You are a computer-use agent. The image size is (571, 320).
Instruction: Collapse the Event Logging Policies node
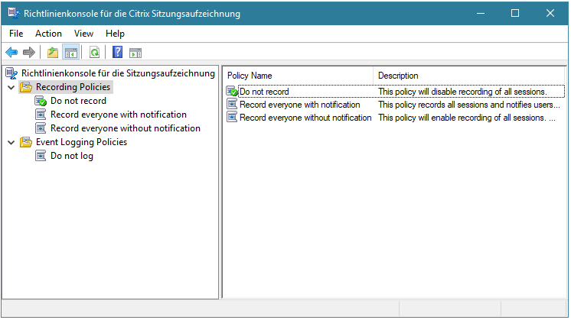coord(11,143)
